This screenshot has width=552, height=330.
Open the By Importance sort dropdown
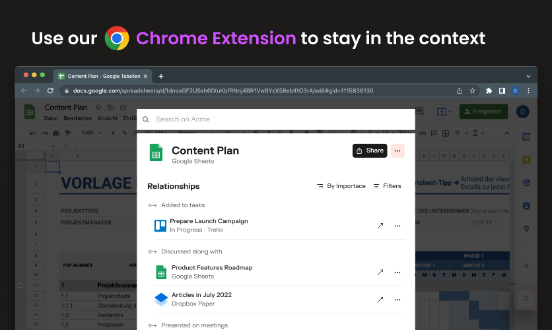coord(341,186)
